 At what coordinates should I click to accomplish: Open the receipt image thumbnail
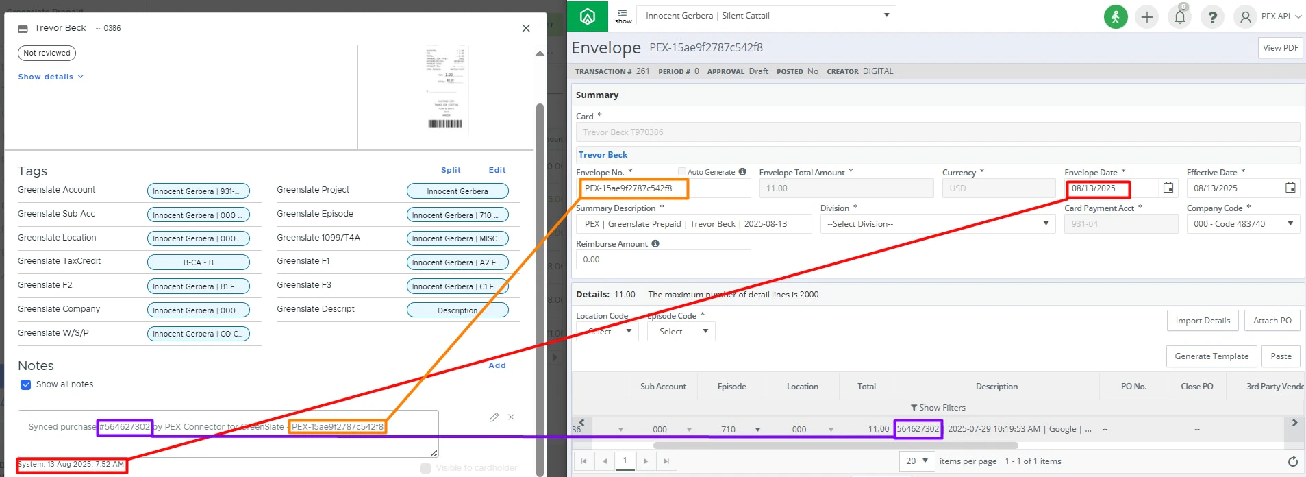(x=445, y=89)
